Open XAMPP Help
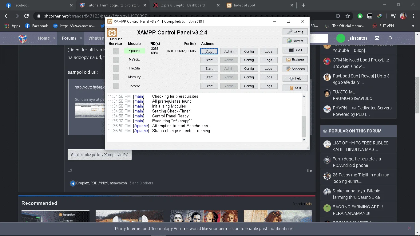 point(295,78)
